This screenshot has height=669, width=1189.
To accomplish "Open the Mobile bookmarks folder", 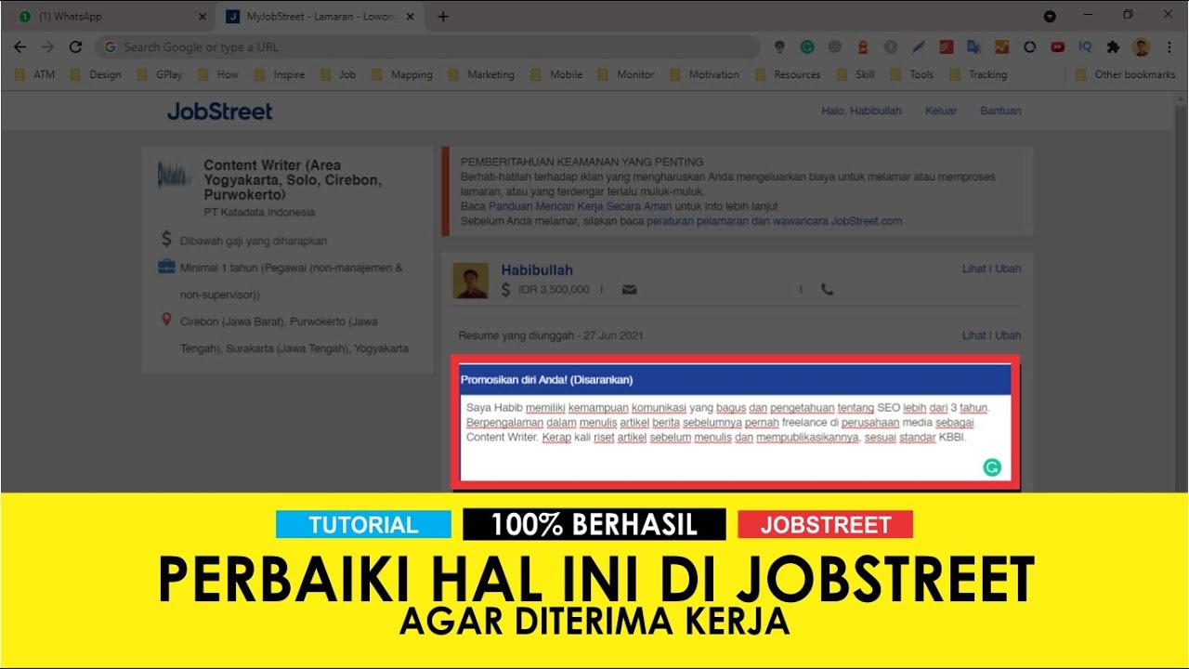I will click(x=555, y=74).
